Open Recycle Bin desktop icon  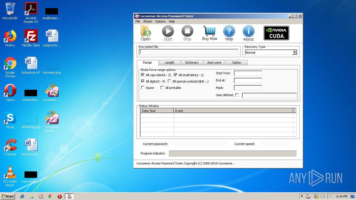tap(10, 11)
